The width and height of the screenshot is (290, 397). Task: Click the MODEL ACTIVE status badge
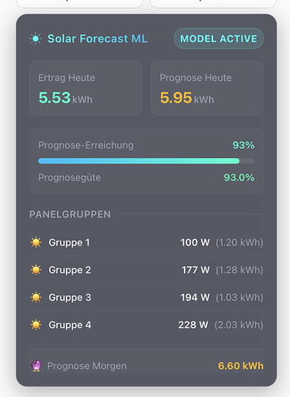click(219, 39)
